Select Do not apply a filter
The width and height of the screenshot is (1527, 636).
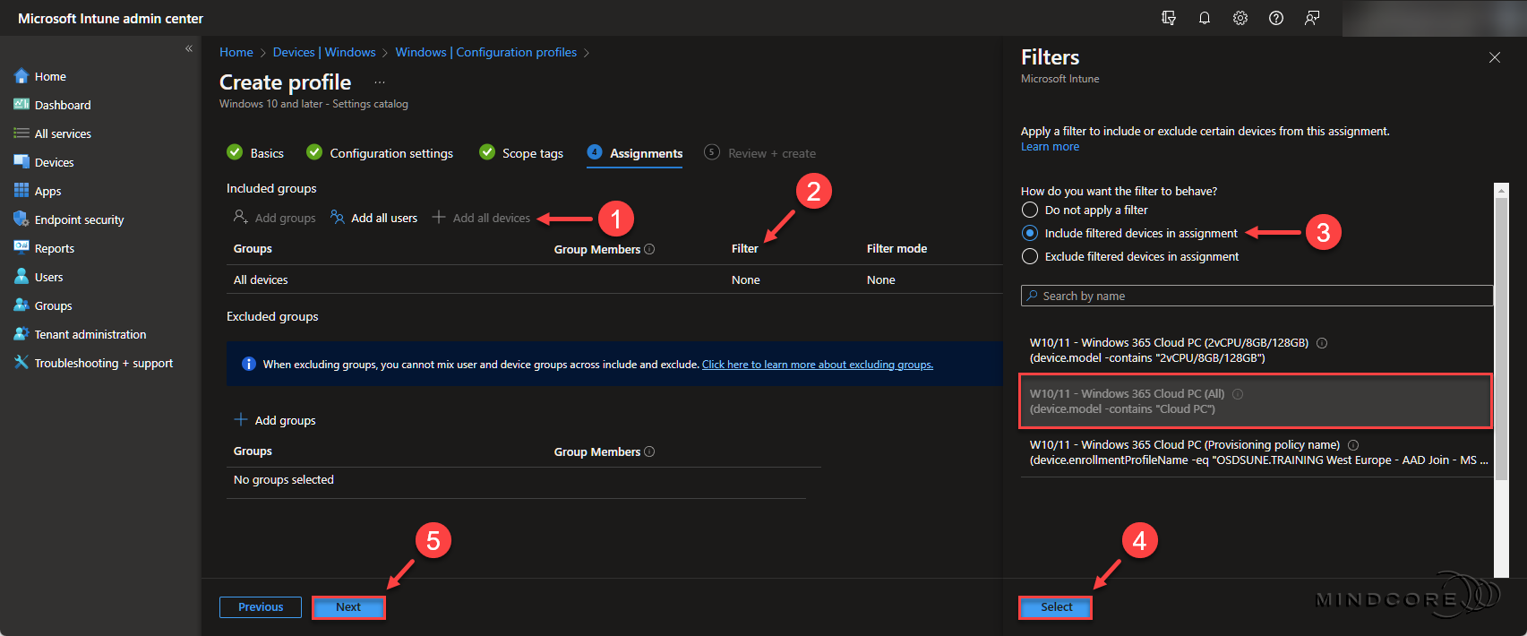[x=1030, y=210]
